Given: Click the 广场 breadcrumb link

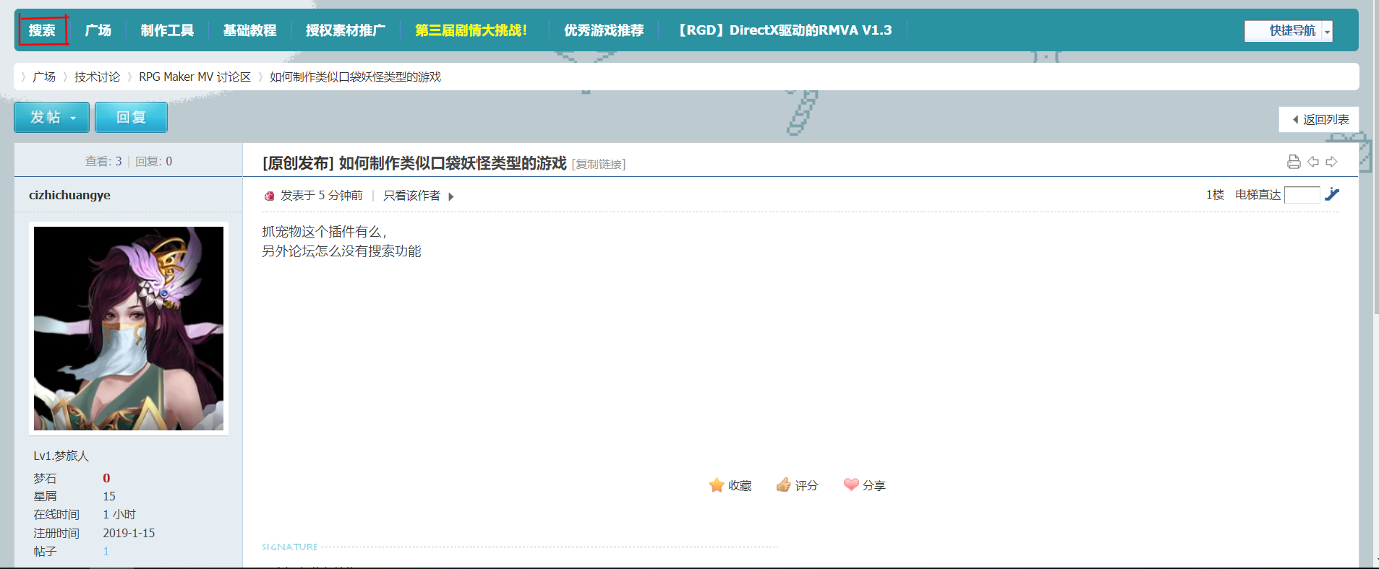Looking at the screenshot, I should click(x=44, y=77).
